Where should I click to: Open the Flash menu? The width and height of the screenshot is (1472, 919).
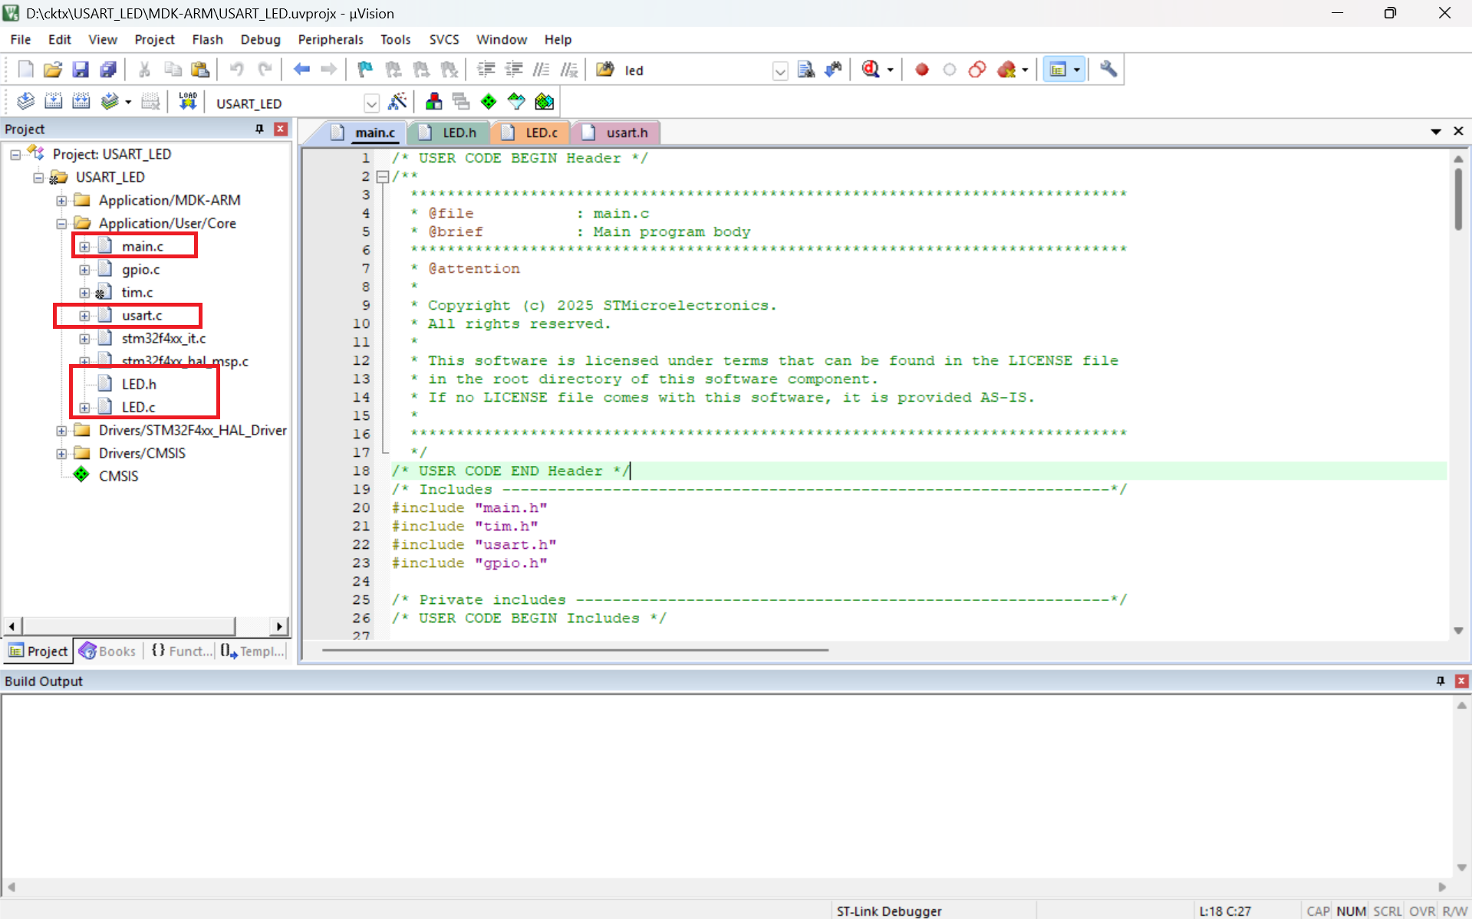(x=207, y=39)
